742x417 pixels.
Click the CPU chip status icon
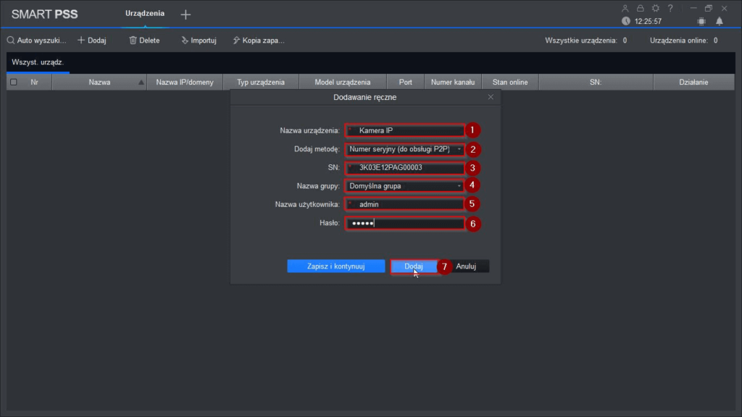(701, 22)
